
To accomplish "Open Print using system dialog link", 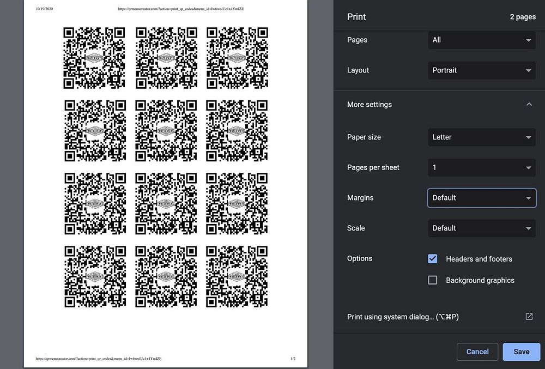I will [403, 317].
